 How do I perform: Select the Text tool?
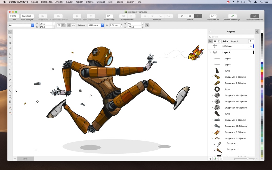coord(10,80)
